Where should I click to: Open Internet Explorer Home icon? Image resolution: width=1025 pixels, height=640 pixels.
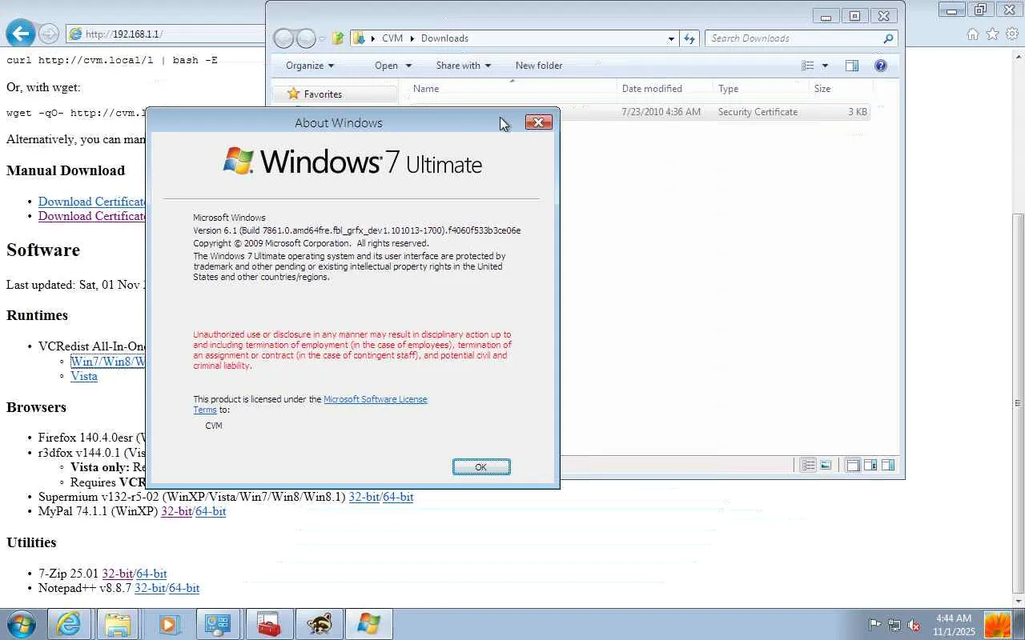click(973, 34)
